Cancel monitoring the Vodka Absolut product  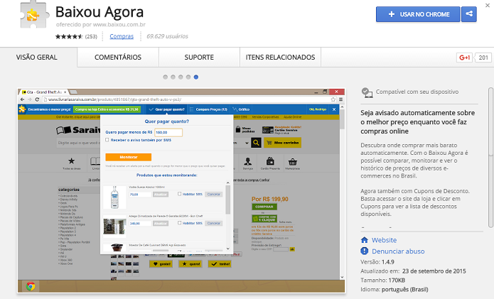point(214,194)
